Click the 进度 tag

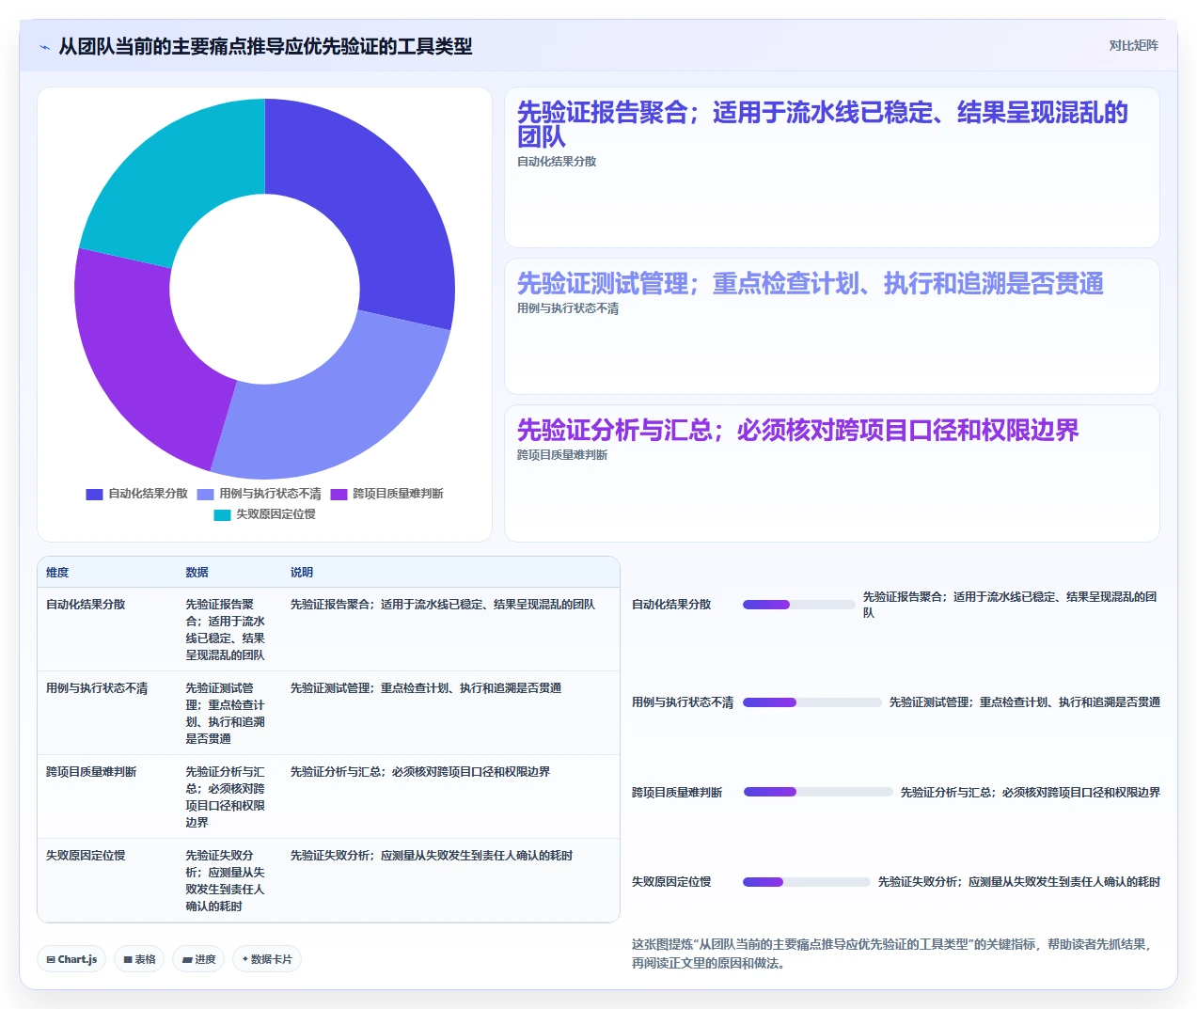pos(198,959)
